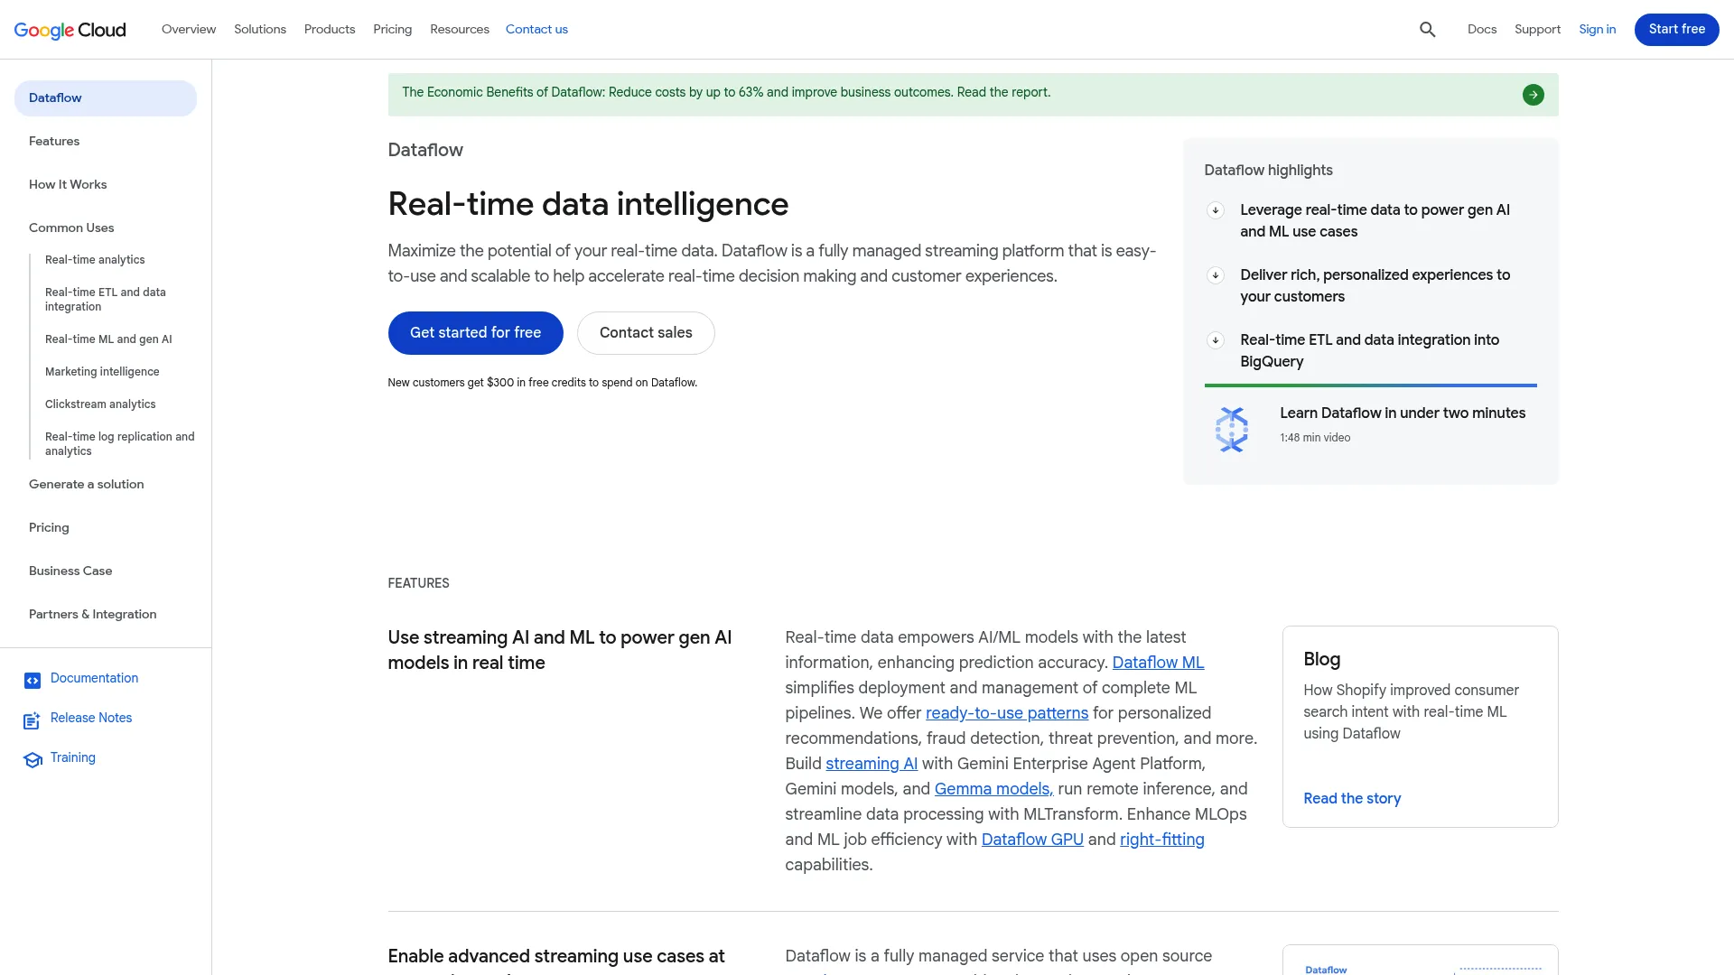This screenshot has height=975, width=1734.
Task: Open Real-time ML and gen AI item
Action: point(108,339)
